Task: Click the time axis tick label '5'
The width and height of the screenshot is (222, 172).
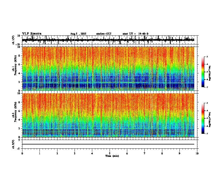Action: tap(110, 153)
